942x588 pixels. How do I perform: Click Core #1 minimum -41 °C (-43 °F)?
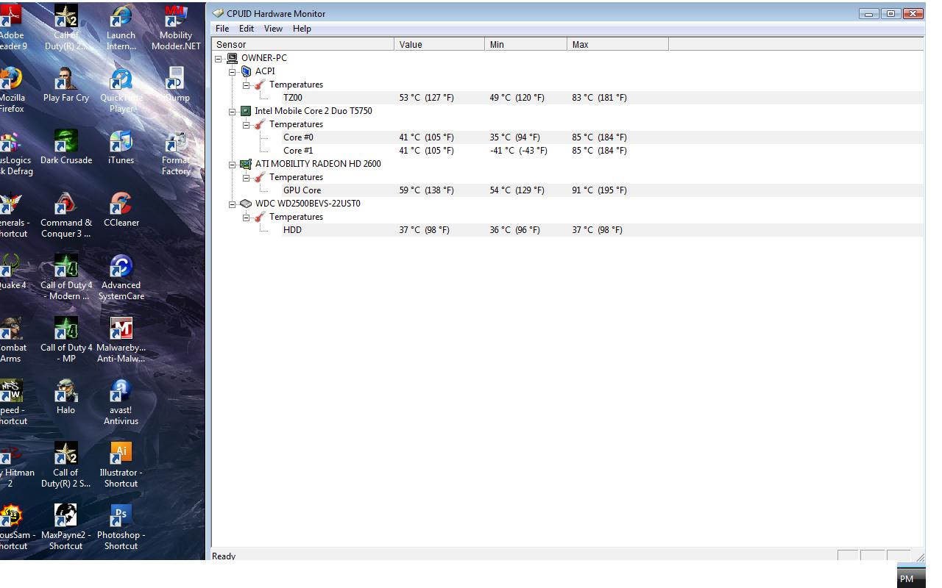pyautogui.click(x=519, y=151)
